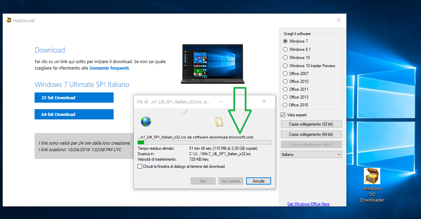Choose the Office 2011 radio button
The height and width of the screenshot is (219, 421).
(285, 89)
